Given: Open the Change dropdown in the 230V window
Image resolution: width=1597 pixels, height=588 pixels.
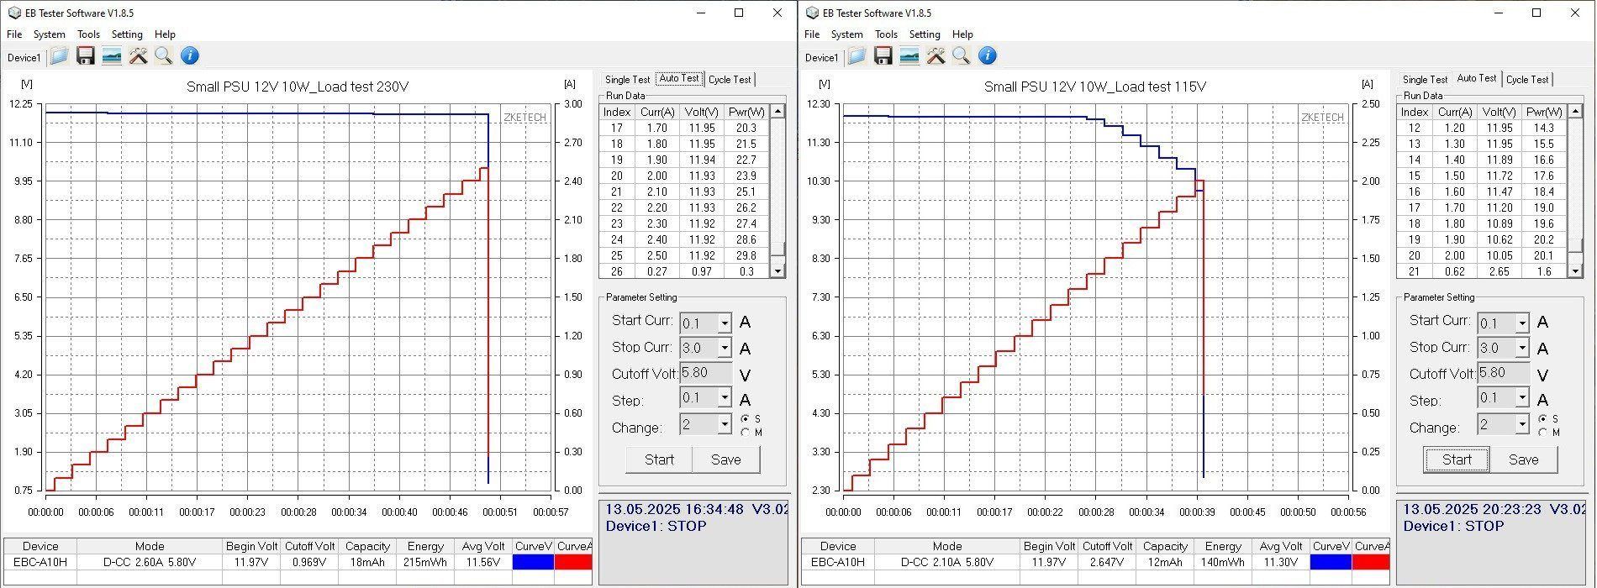Looking at the screenshot, I should pyautogui.click(x=724, y=425).
